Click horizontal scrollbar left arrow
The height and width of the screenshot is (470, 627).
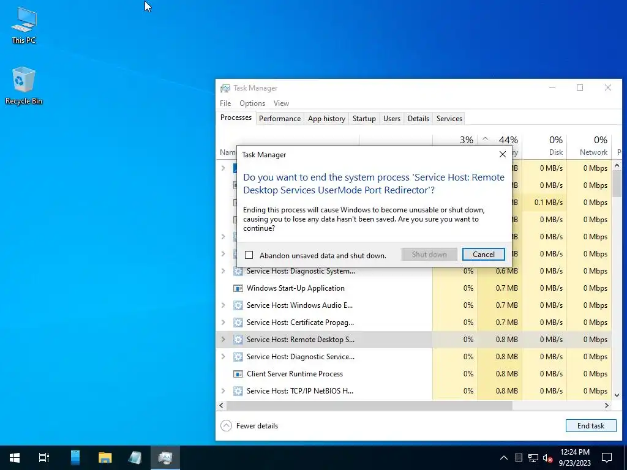[x=221, y=405]
